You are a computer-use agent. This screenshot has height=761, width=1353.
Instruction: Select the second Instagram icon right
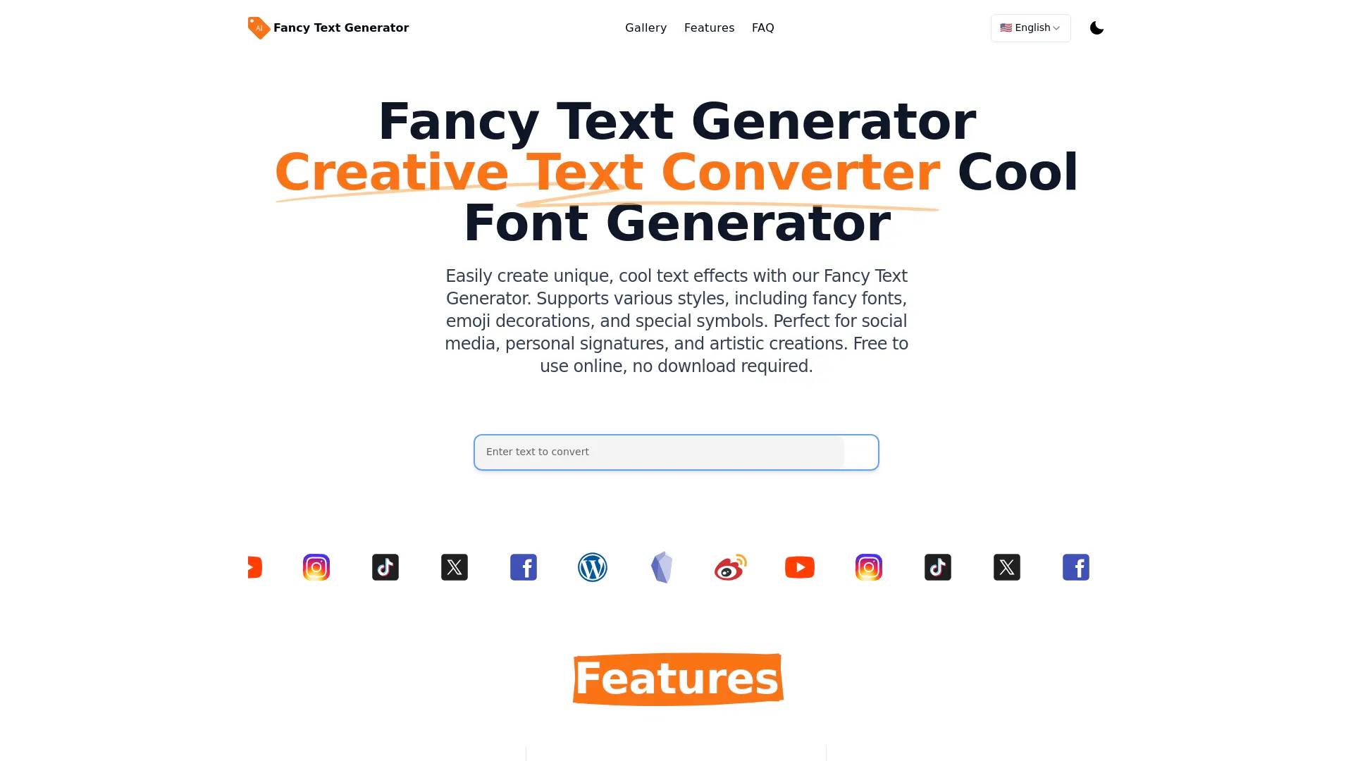pos(869,567)
